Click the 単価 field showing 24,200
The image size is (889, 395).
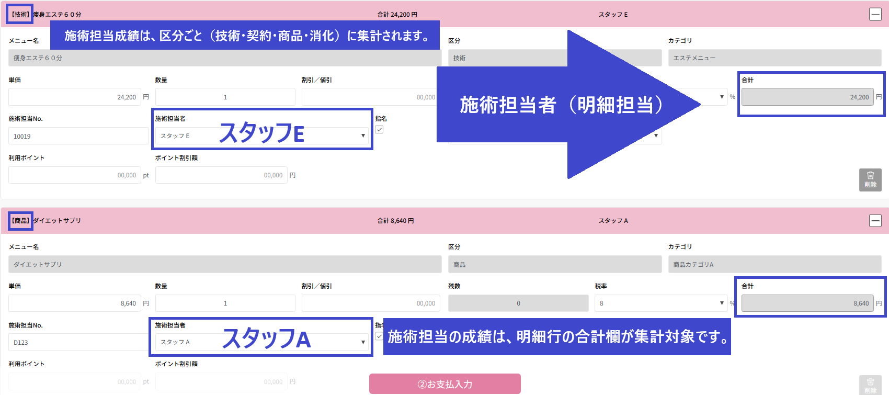coord(75,97)
